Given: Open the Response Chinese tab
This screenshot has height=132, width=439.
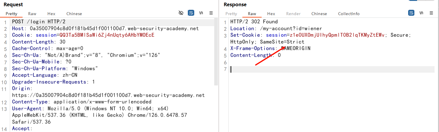Looking at the screenshot, I should tap(319, 14).
